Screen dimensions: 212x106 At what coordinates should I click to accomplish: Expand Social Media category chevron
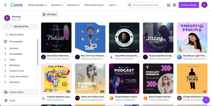point(5,54)
